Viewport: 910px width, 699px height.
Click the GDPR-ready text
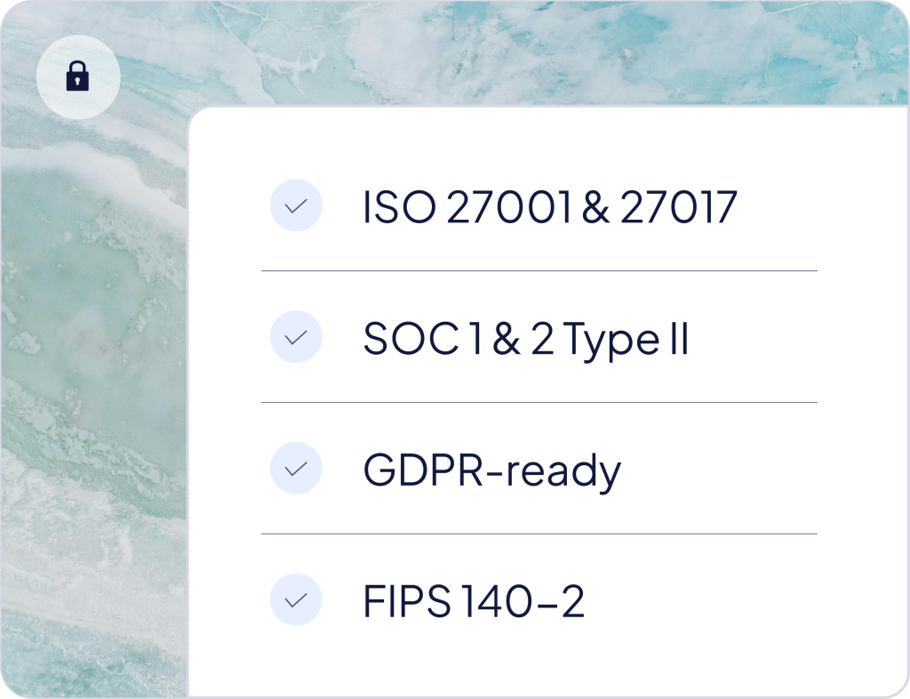tap(491, 471)
